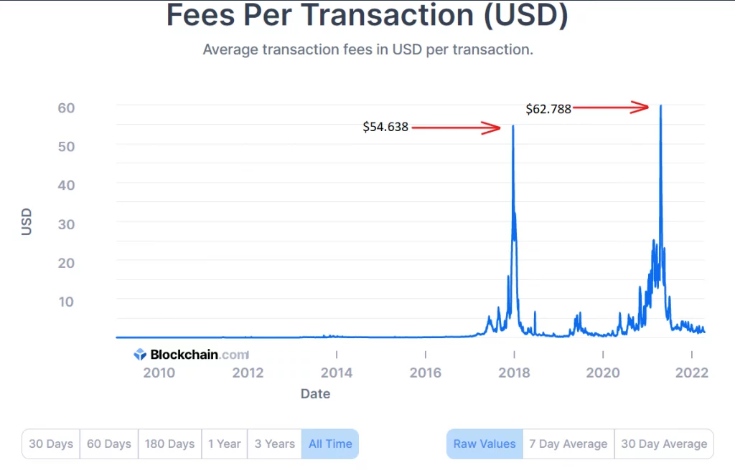This screenshot has height=475, width=735.
Task: Click the 2022 date axis label
Action: coord(691,373)
